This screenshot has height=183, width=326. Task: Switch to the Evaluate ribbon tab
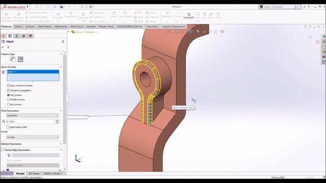[x=91, y=26]
